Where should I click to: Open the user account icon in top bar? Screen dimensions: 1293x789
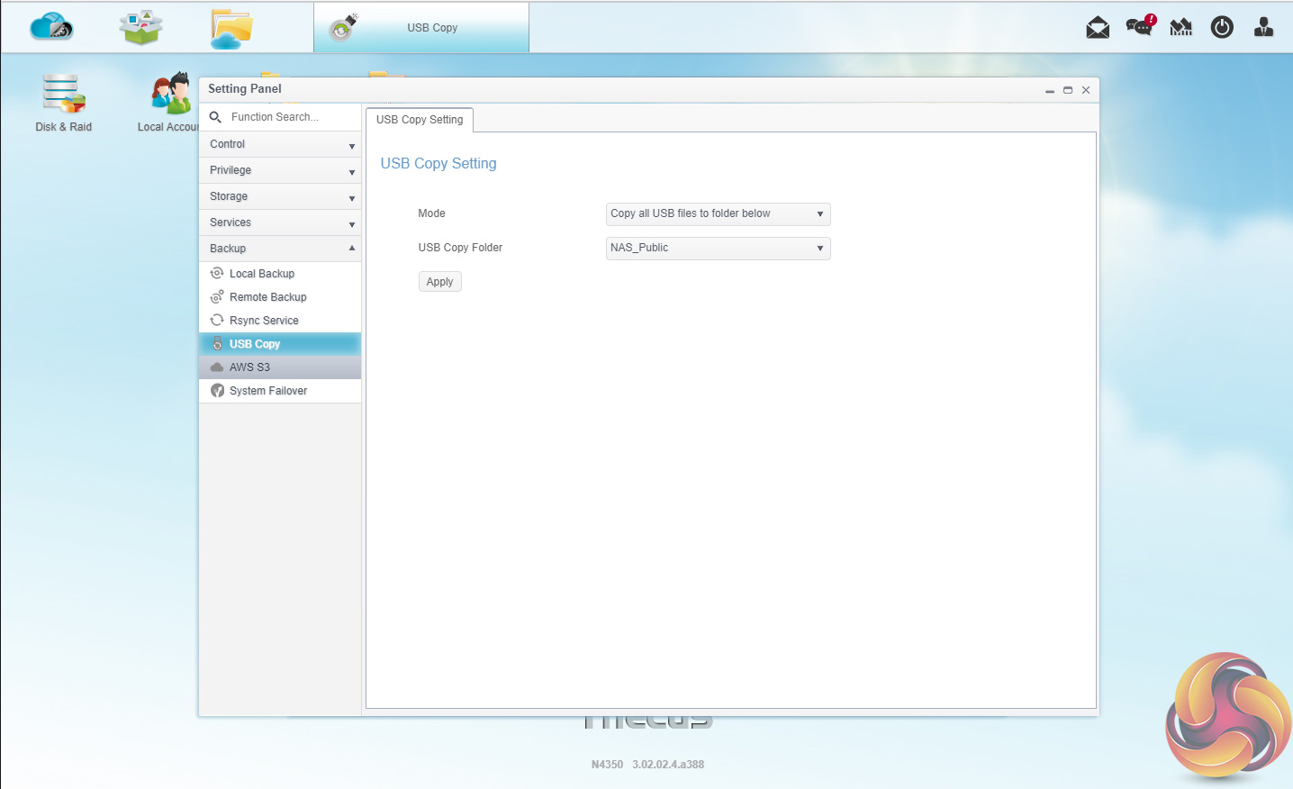click(x=1263, y=27)
